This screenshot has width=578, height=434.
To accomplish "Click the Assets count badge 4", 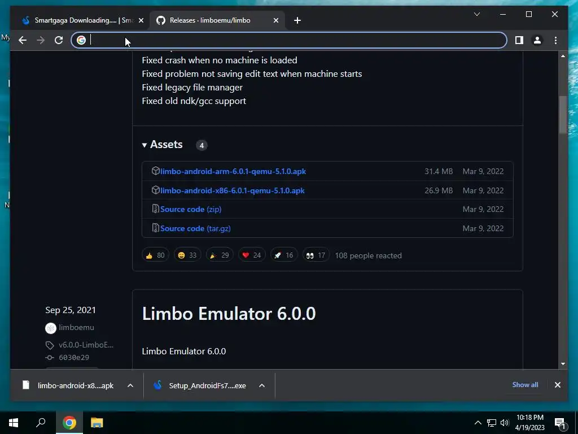I will (x=202, y=145).
